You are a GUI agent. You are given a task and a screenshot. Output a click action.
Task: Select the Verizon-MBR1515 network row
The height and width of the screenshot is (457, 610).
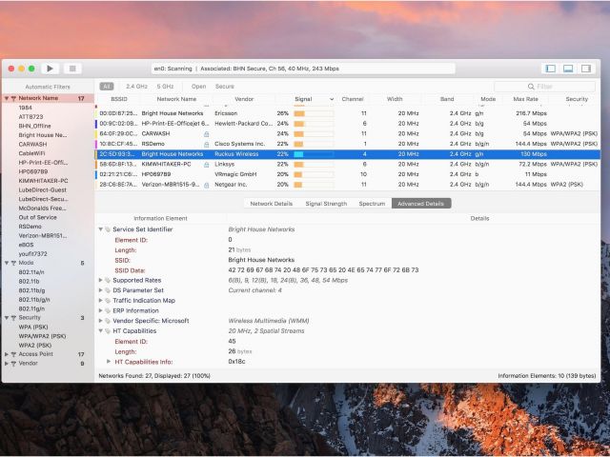coord(347,185)
